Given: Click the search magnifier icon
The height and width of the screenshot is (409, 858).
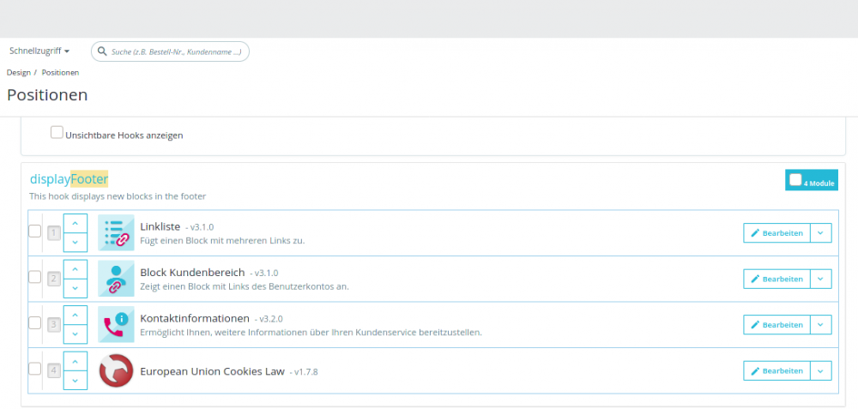Looking at the screenshot, I should (x=102, y=51).
